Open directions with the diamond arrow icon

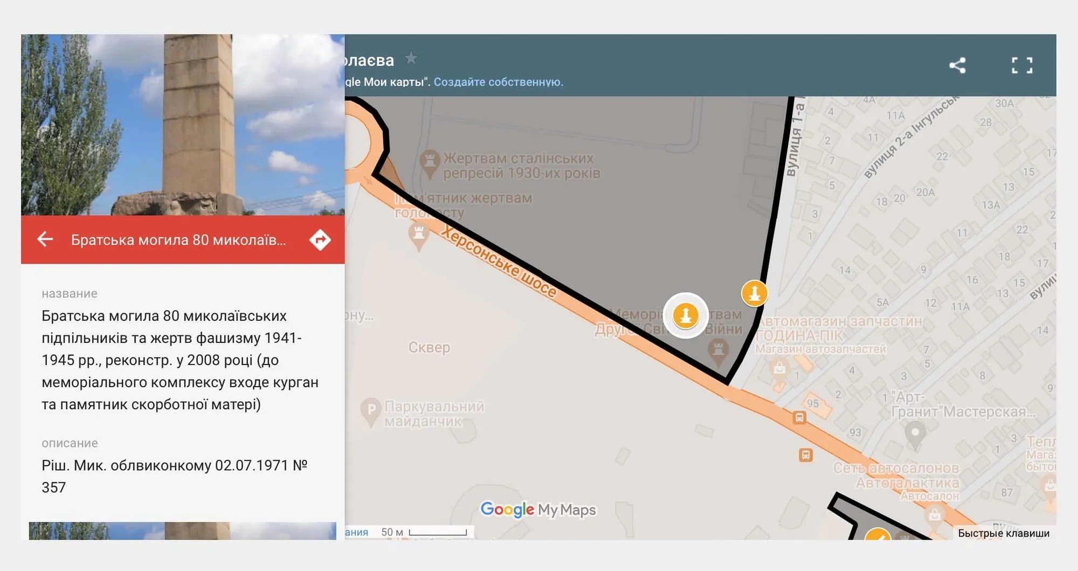click(x=320, y=239)
